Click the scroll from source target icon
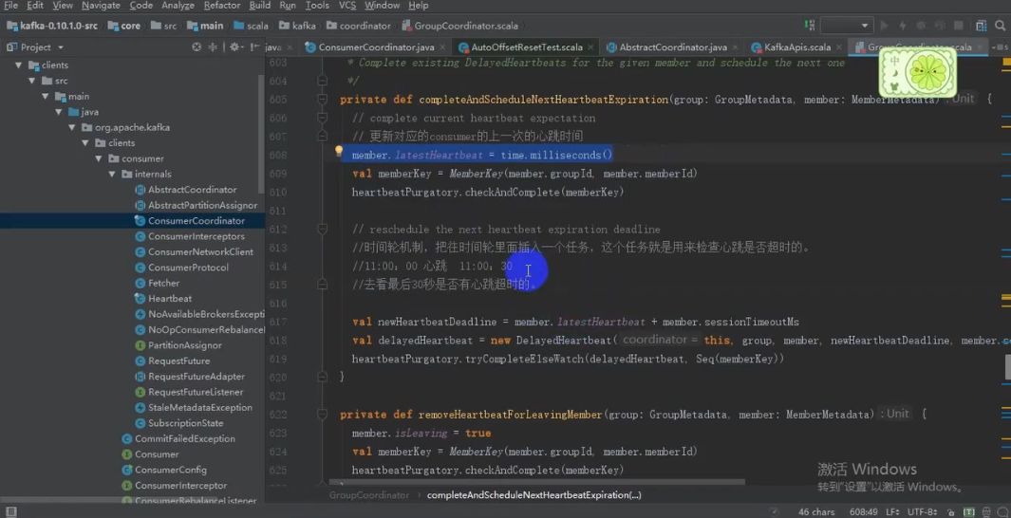1011x518 pixels. (197, 47)
